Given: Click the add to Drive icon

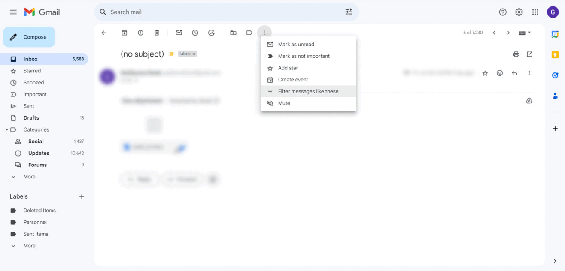Looking at the screenshot, I should [529, 101].
